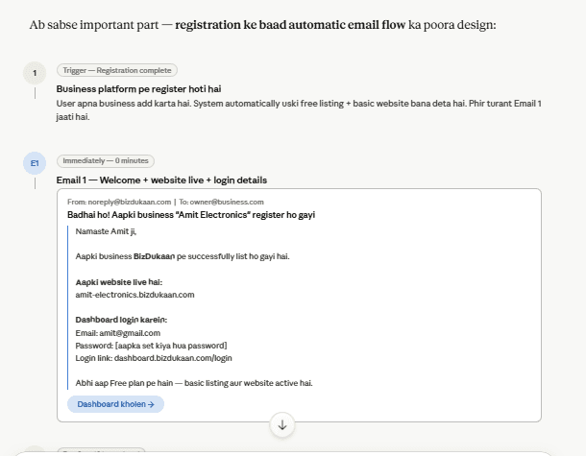Click the Immediately — 0 minutes badge
Screen dimensions: 586x456
click(x=106, y=160)
